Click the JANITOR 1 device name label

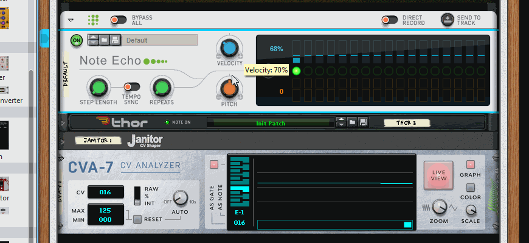[x=98, y=141]
